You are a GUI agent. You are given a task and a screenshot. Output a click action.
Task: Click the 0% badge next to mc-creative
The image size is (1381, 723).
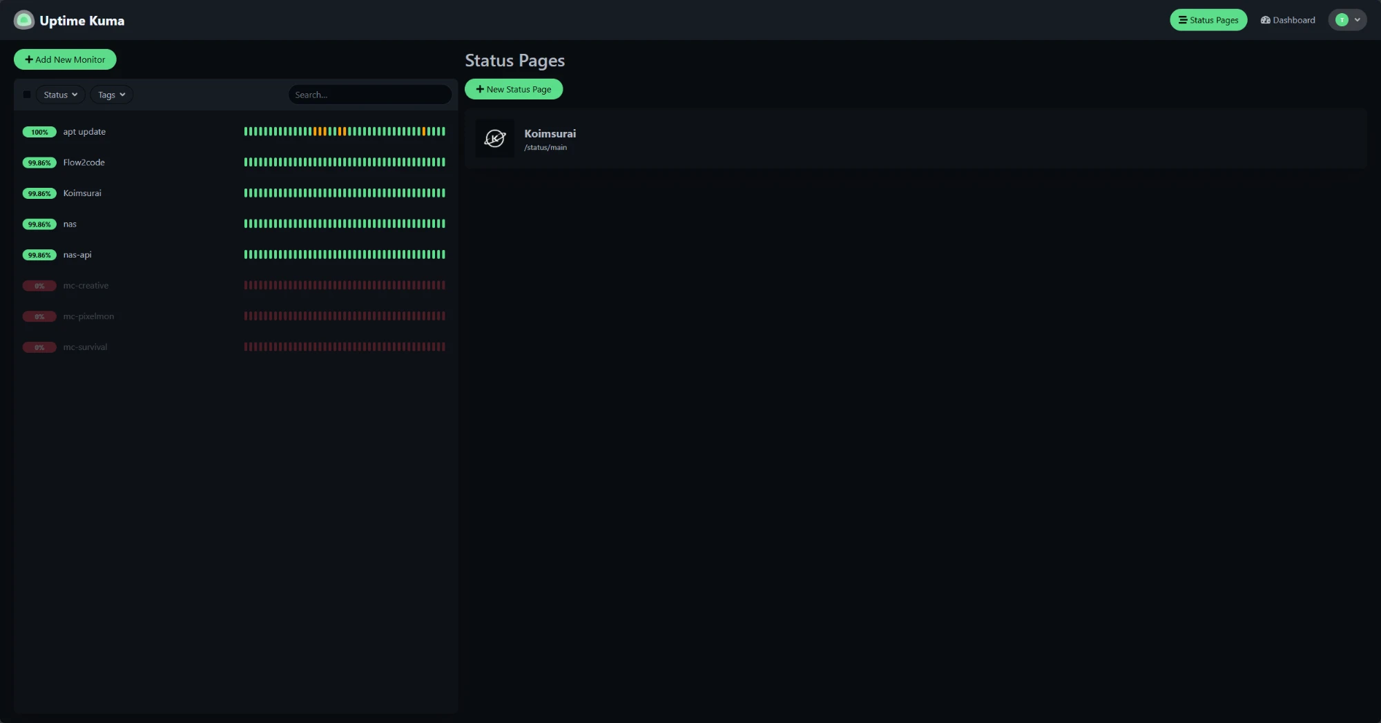click(39, 286)
